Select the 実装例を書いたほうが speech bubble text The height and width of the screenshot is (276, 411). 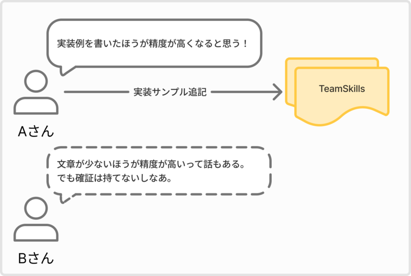pos(152,43)
